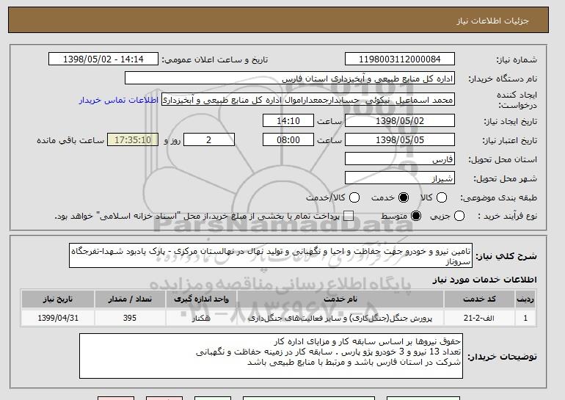Screen dimensions: 565x400
Task: Choose the جزیی purchase process option
Action: [459, 216]
